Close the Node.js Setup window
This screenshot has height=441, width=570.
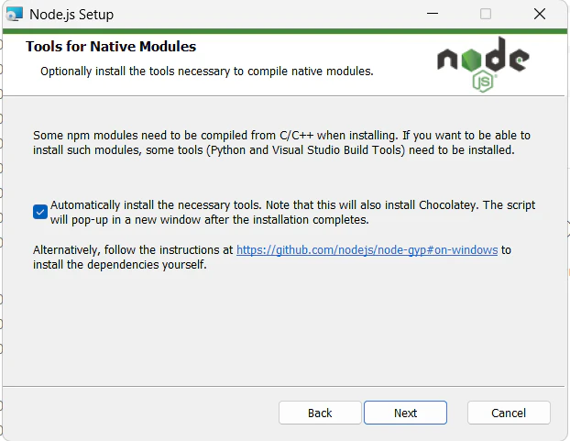pyautogui.click(x=540, y=14)
